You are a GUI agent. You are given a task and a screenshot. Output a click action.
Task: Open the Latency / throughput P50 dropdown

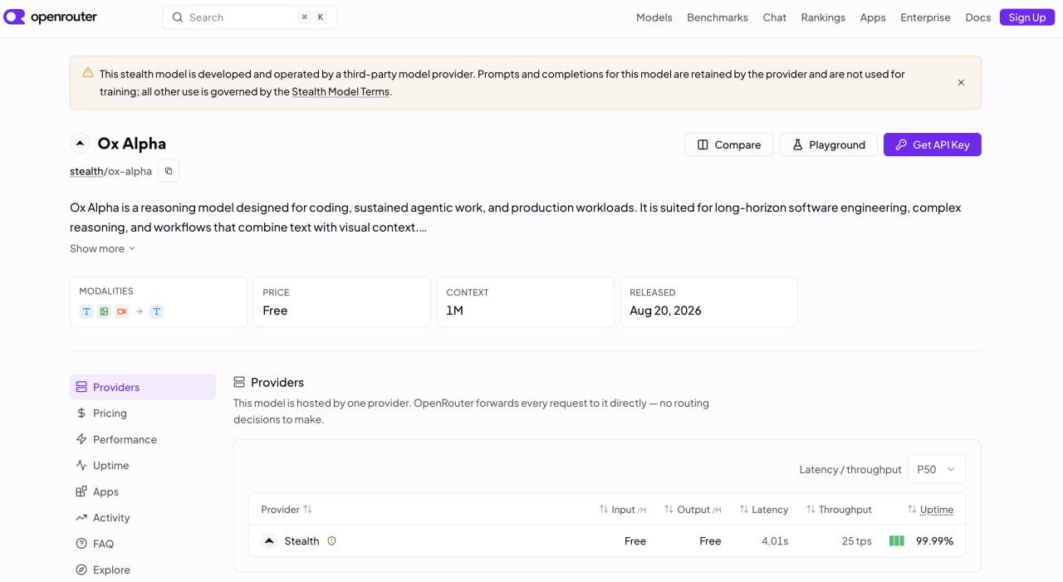tap(937, 469)
